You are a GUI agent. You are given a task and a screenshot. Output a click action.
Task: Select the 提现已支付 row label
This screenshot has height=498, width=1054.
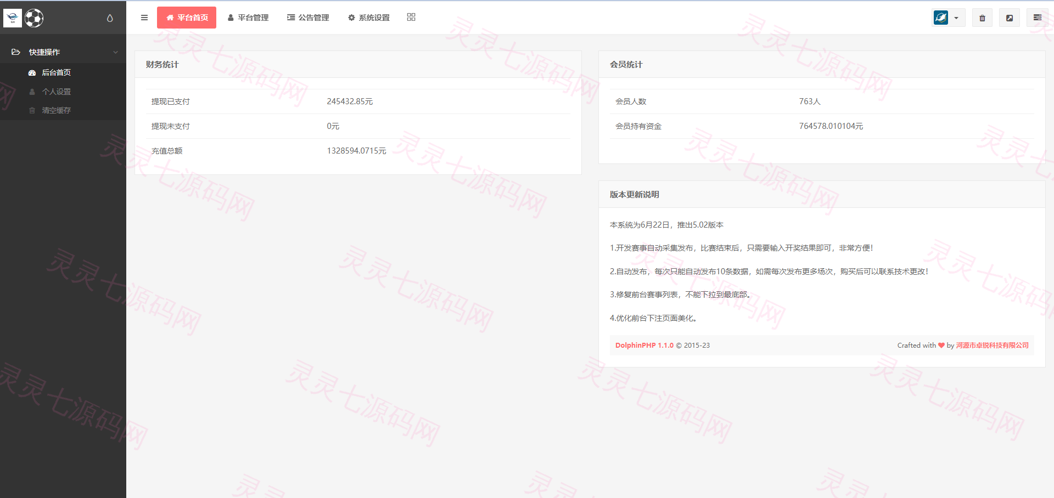coord(171,101)
